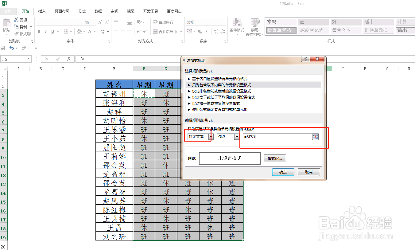Screen dimensions: 415x250
Task: Open the font size dropdown
Action: pos(93,22)
